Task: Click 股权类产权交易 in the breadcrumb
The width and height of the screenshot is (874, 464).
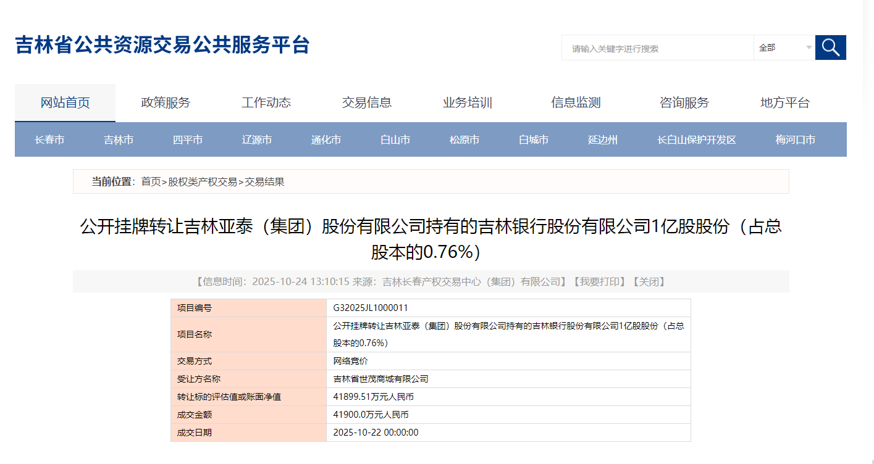Action: point(203,181)
